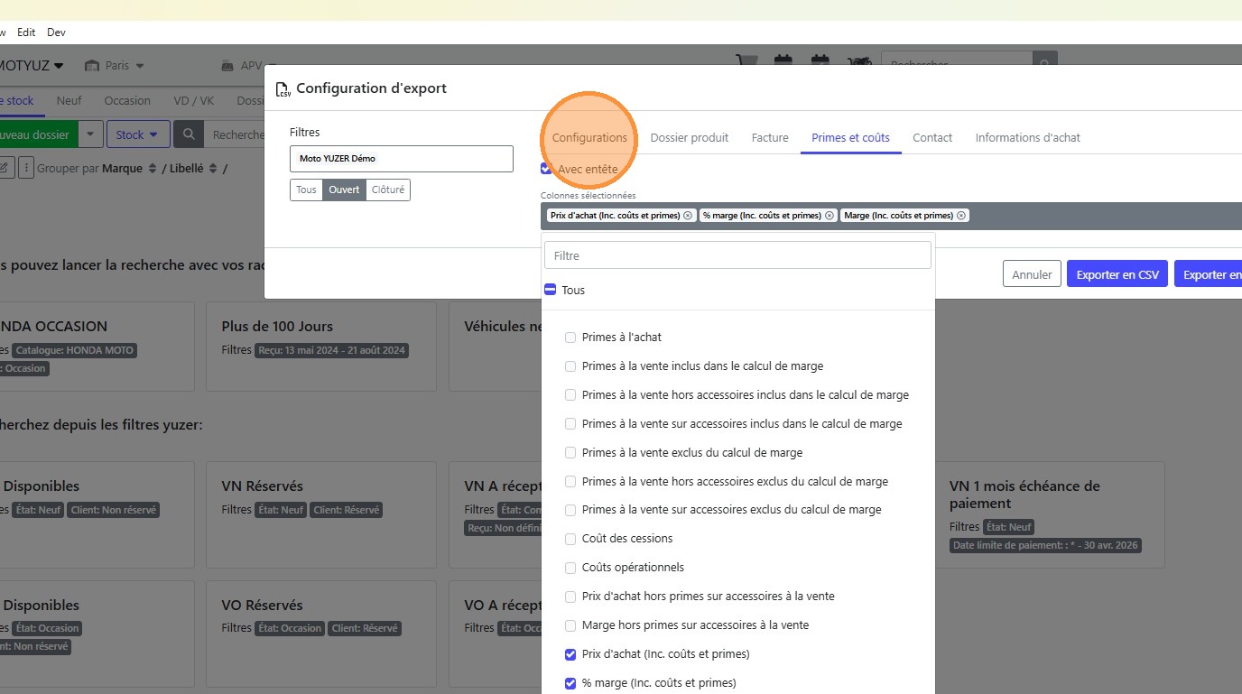This screenshot has width=1242, height=694.
Task: Open the "VN 1 mois échéance de paiement" card
Action: [x=1049, y=514]
